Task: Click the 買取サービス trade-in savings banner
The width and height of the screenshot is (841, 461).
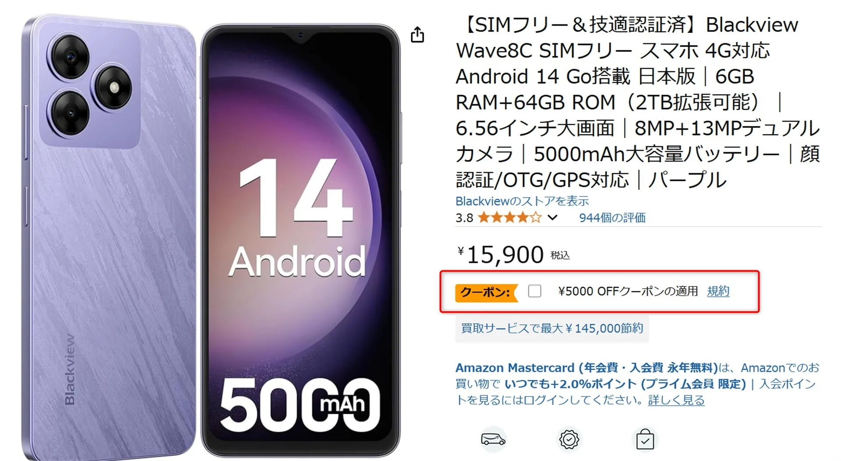Action: tap(552, 328)
